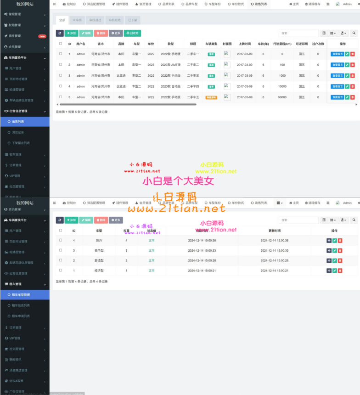Image resolution: width=360 pixels, height=395 pixels.
Task: Switch to the 未审核 filter tab
Action: click(77, 20)
